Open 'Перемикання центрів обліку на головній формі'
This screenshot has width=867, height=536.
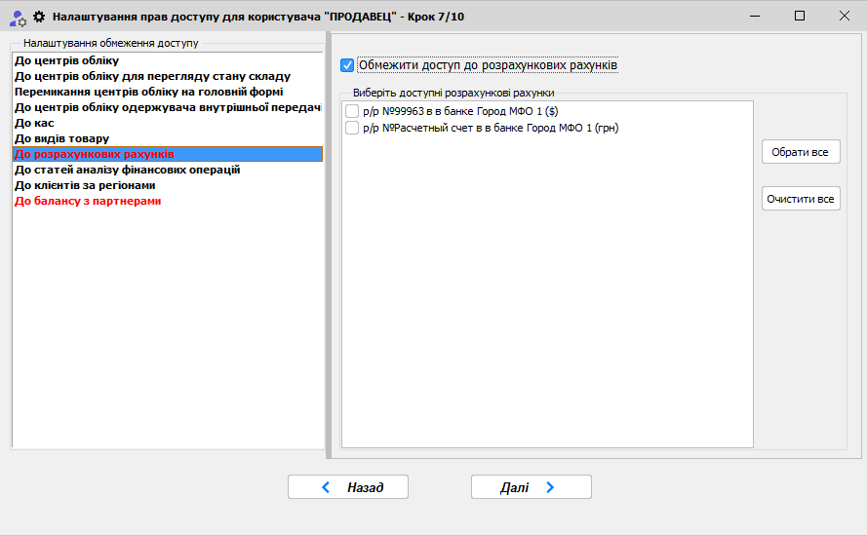148,92
